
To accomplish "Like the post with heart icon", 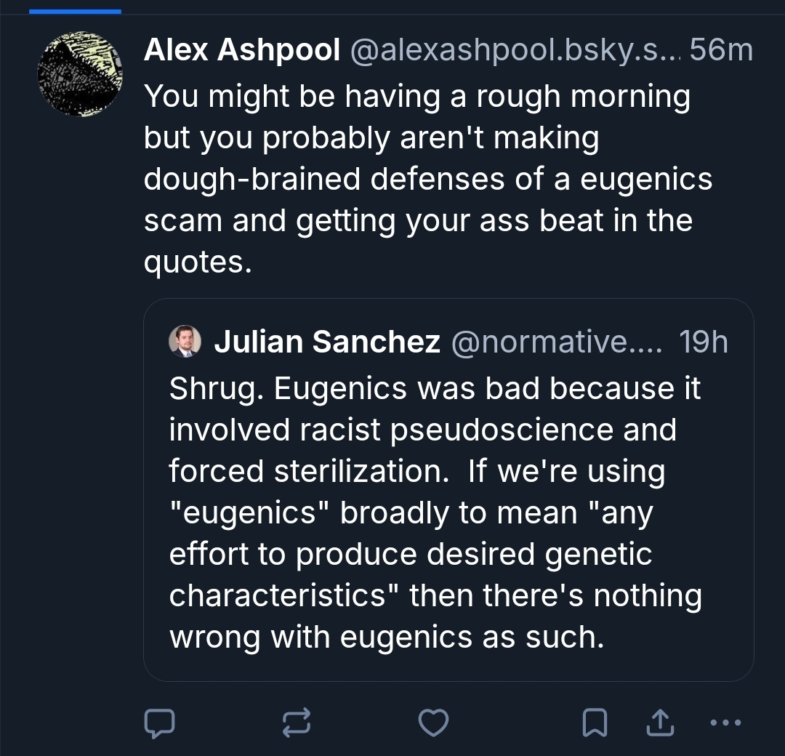I will [434, 722].
